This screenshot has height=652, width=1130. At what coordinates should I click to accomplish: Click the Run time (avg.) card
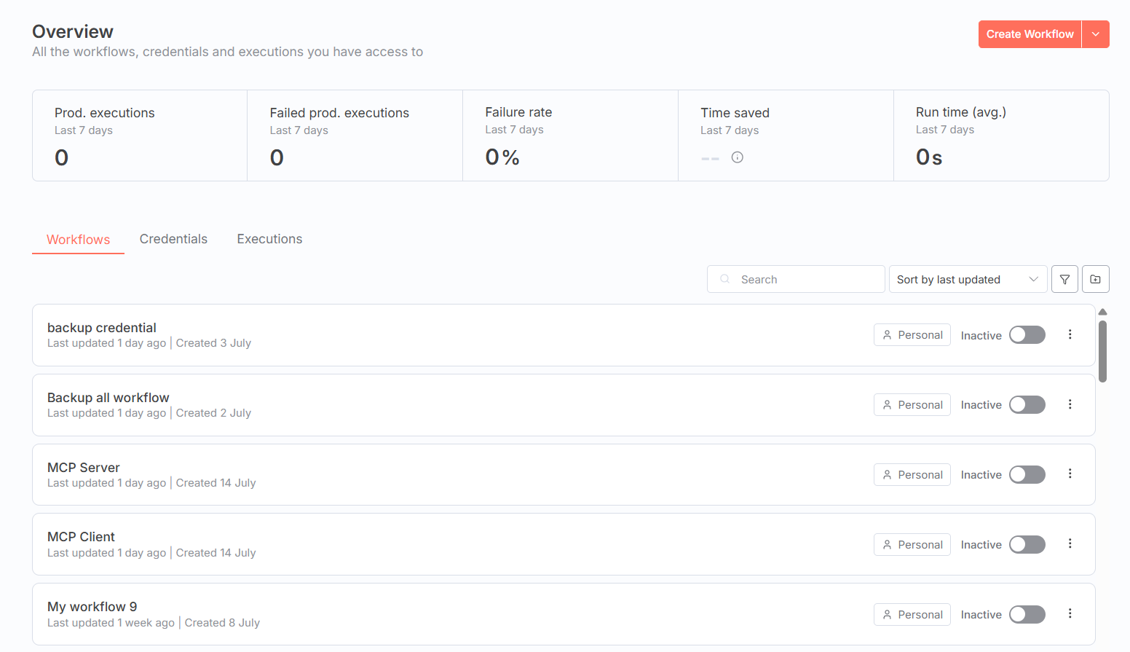coord(1002,135)
